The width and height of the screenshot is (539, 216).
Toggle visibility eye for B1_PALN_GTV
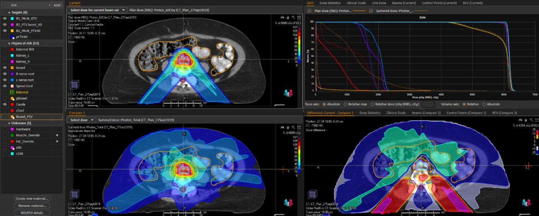click(x=5, y=19)
